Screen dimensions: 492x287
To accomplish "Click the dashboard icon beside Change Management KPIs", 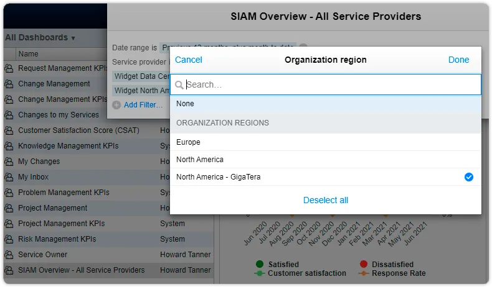I will coord(9,99).
